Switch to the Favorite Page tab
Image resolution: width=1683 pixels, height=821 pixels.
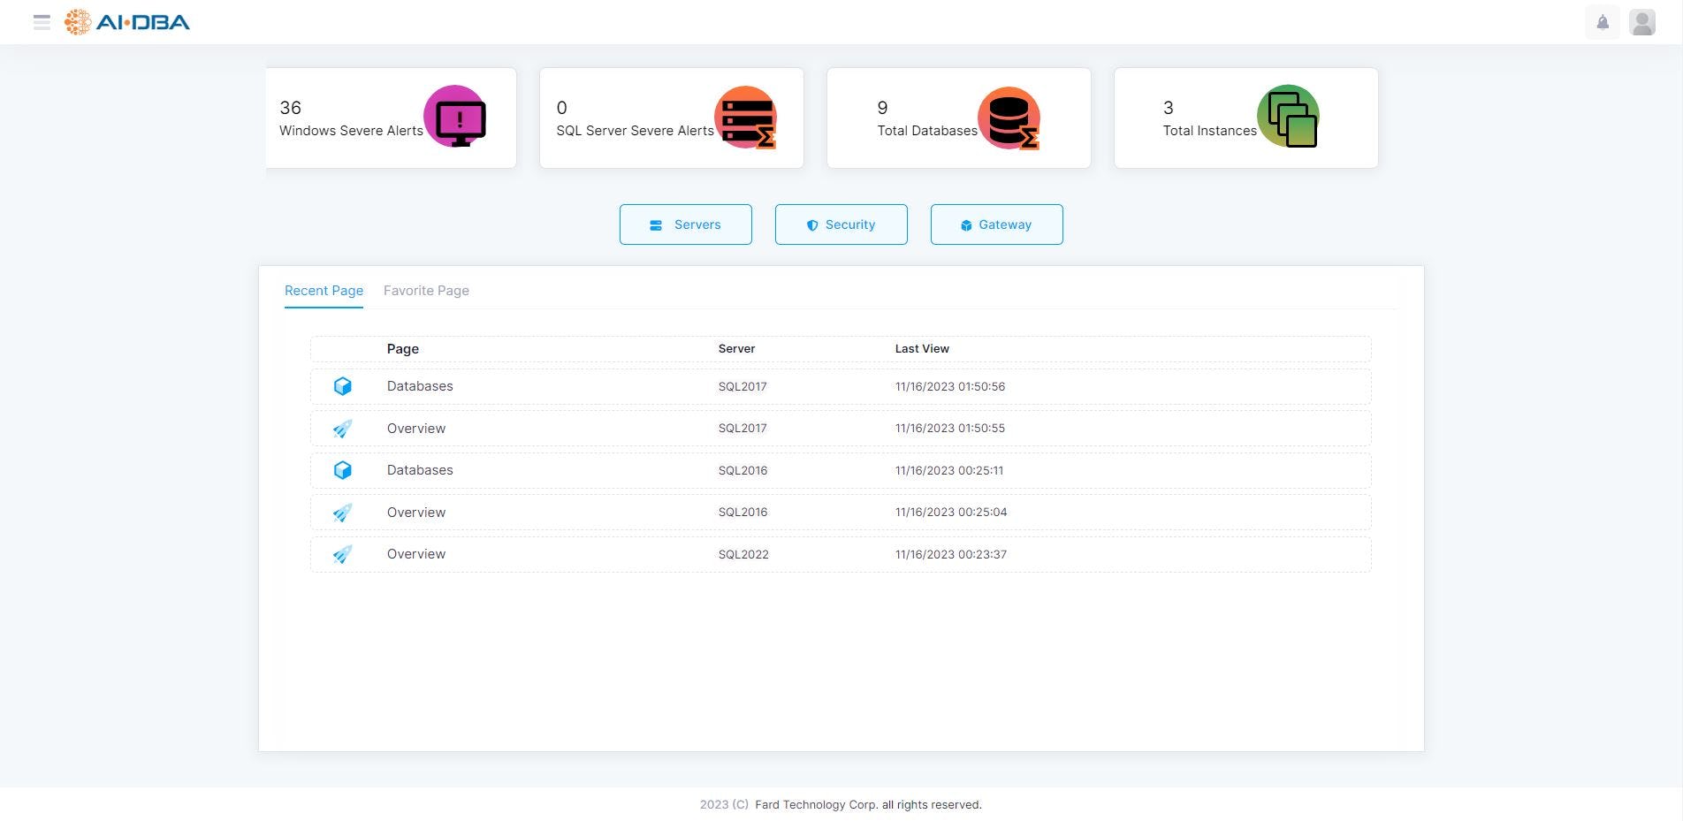pyautogui.click(x=426, y=290)
